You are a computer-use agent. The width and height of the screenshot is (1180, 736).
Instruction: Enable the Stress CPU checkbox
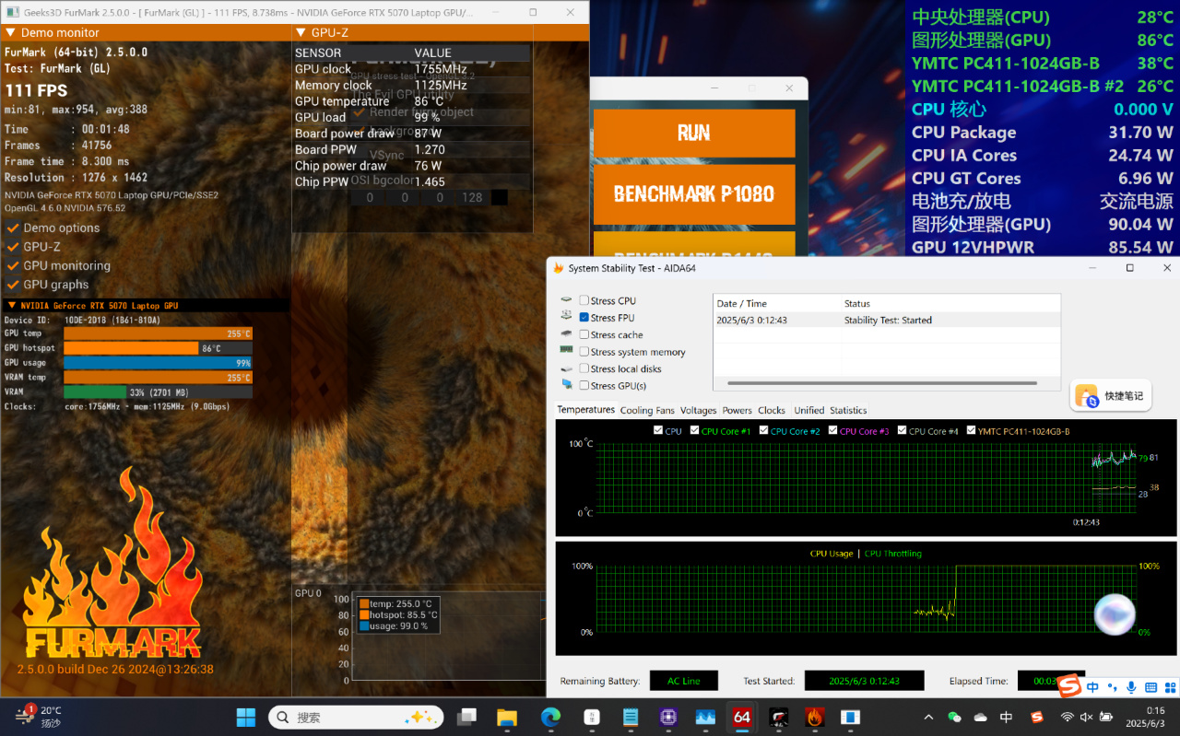coord(584,300)
